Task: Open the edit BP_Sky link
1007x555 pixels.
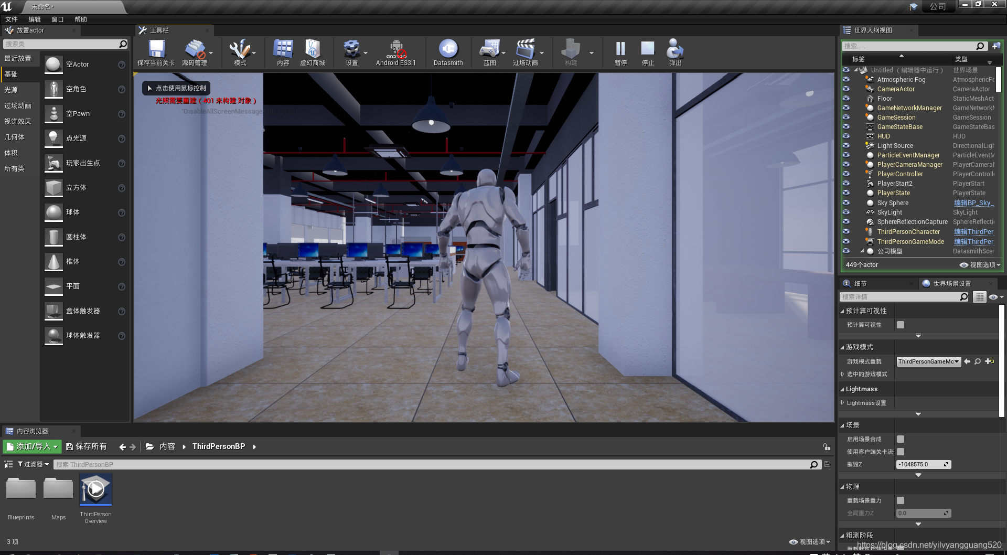Action: coord(973,203)
